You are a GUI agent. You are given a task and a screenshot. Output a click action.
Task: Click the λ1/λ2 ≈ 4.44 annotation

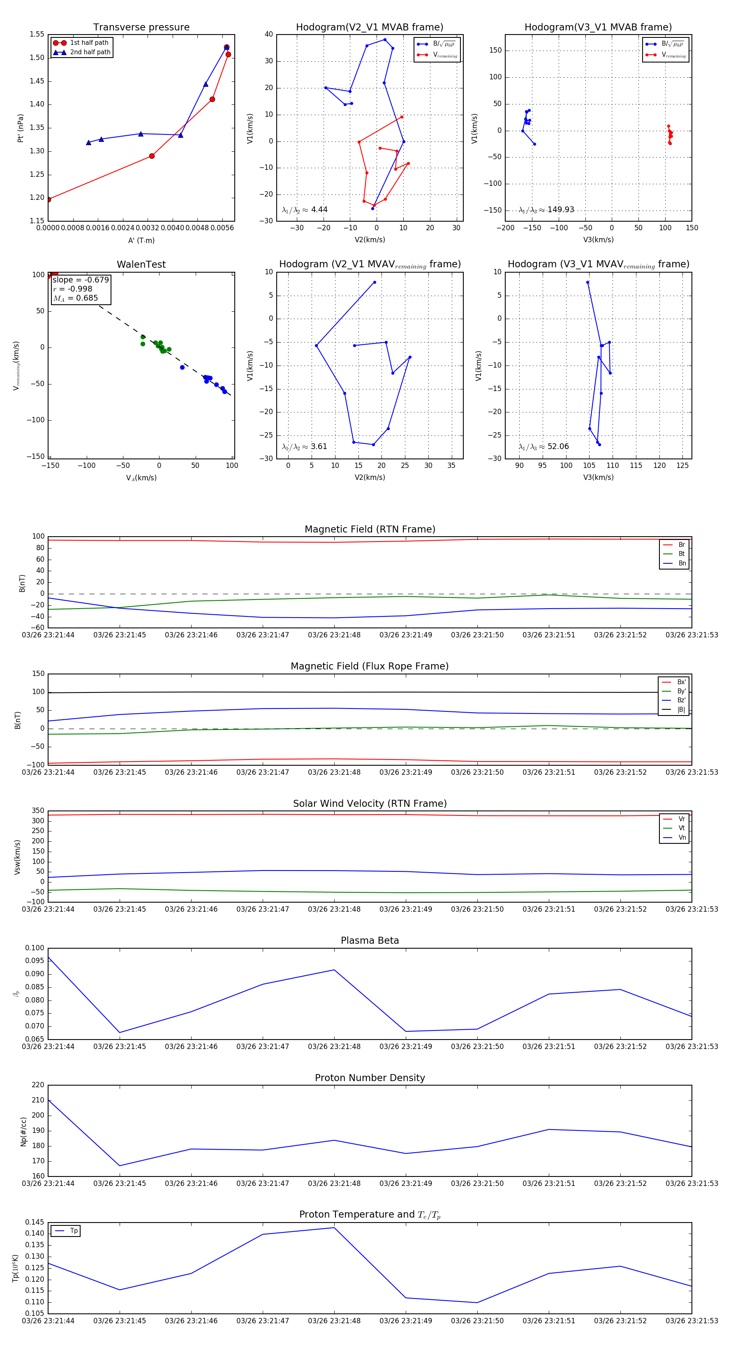(x=304, y=210)
